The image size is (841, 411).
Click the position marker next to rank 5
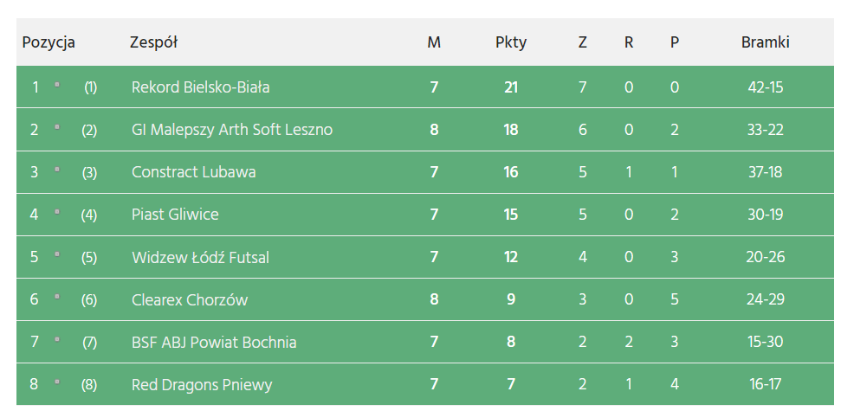click(x=57, y=254)
